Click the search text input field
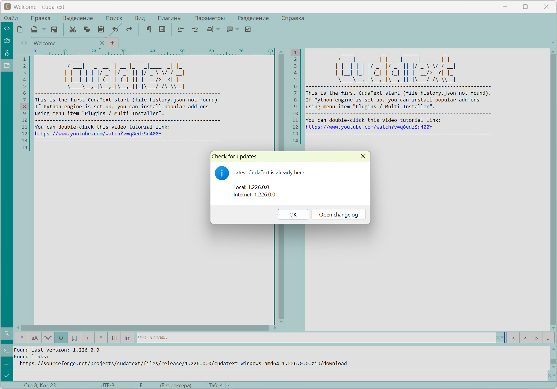Image resolution: width=557 pixels, height=389 pixels. (x=315, y=338)
